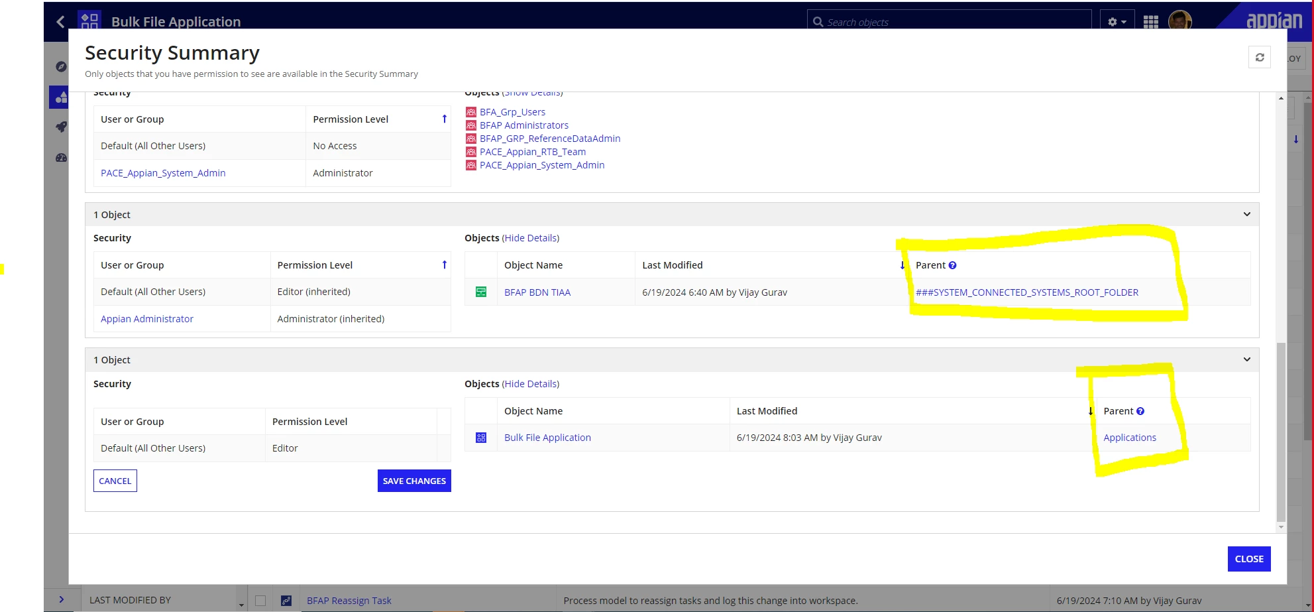Show Parent help in Bulk File Application table
Screen dimensions: 1314x612
point(1140,411)
